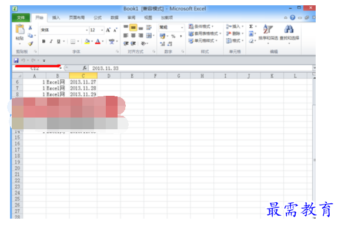Click the accounting number format icon

click(162, 36)
